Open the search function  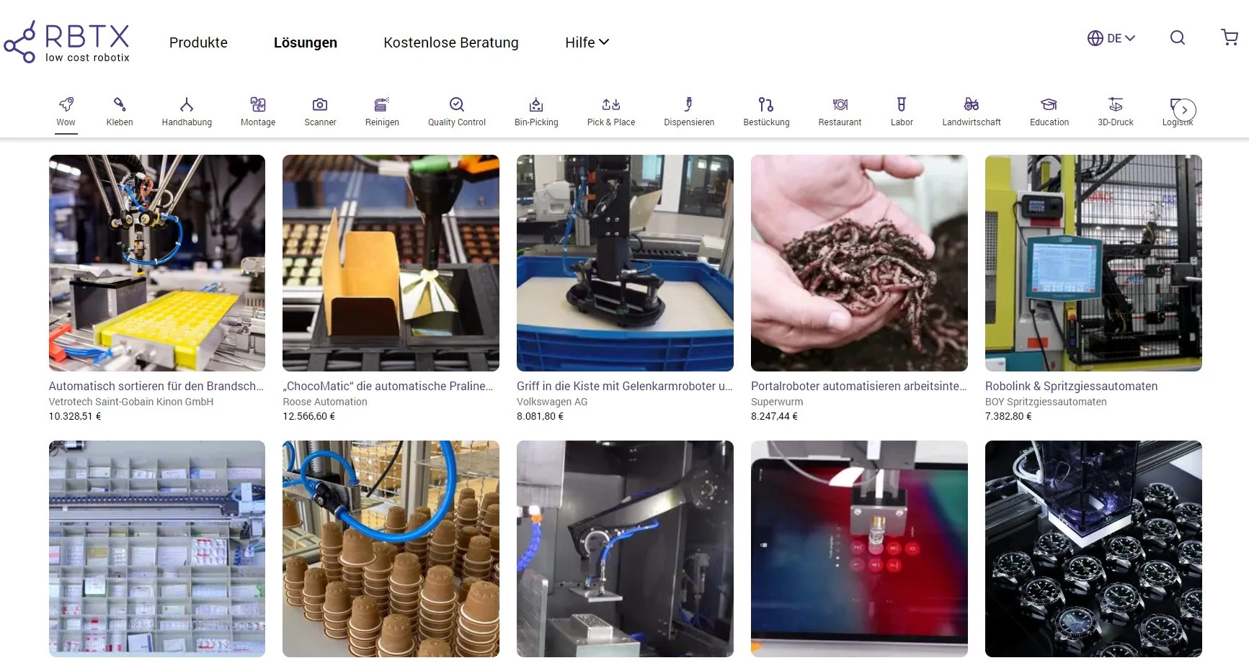click(1177, 37)
